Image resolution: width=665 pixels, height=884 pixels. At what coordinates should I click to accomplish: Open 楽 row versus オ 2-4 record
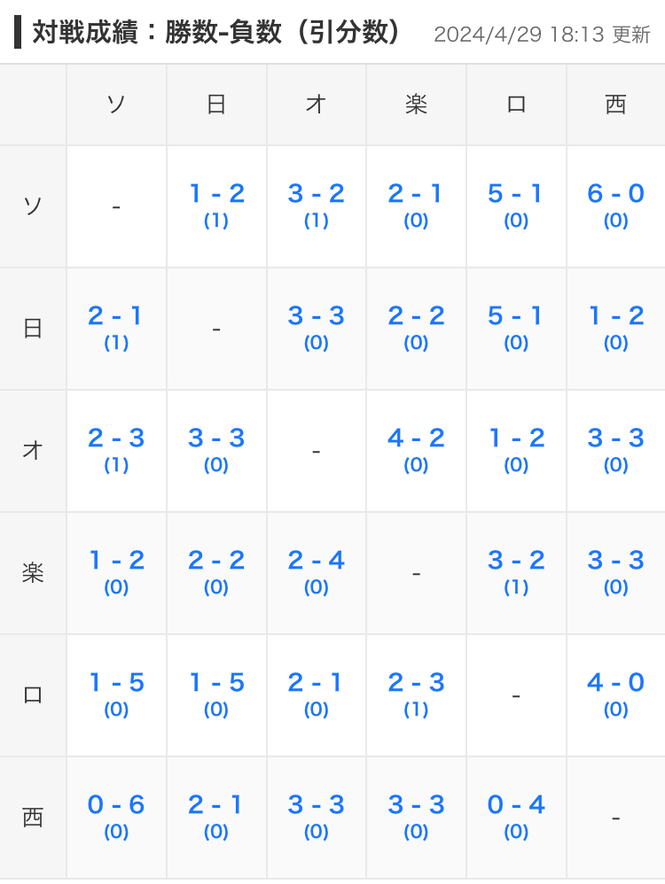point(316,561)
